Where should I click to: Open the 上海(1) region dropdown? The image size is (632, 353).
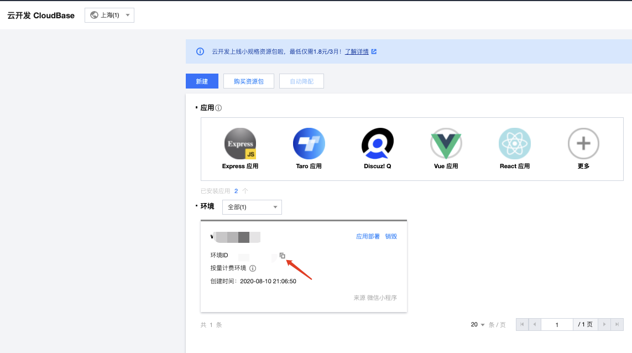point(109,15)
